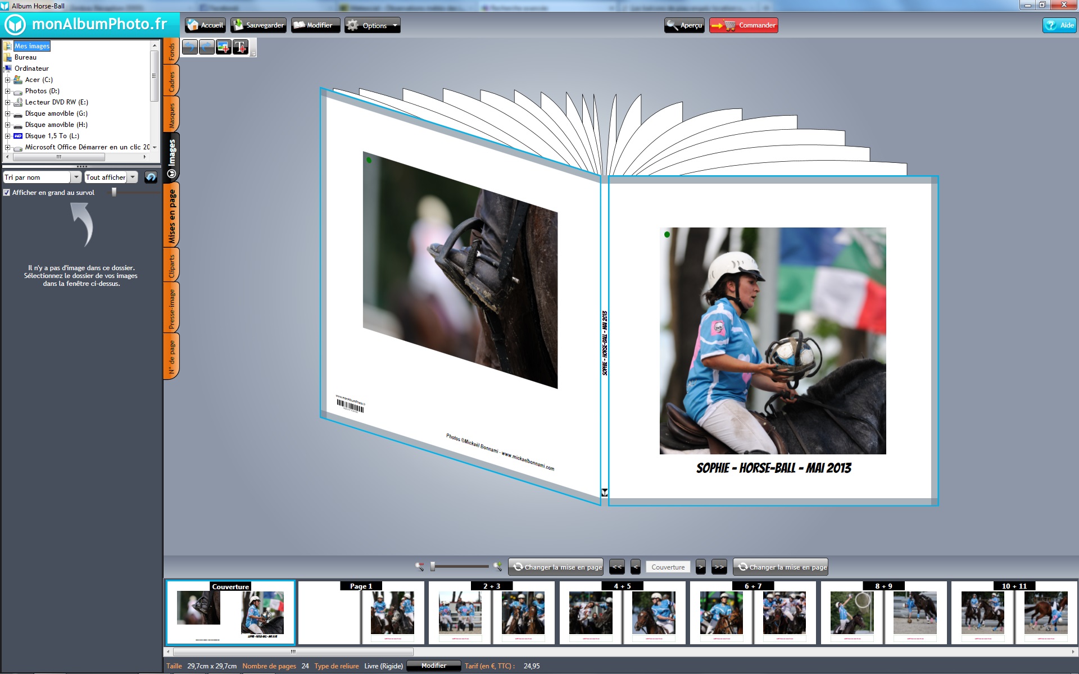The width and height of the screenshot is (1079, 674).
Task: Open the Presse-image tab
Action: pyautogui.click(x=171, y=308)
